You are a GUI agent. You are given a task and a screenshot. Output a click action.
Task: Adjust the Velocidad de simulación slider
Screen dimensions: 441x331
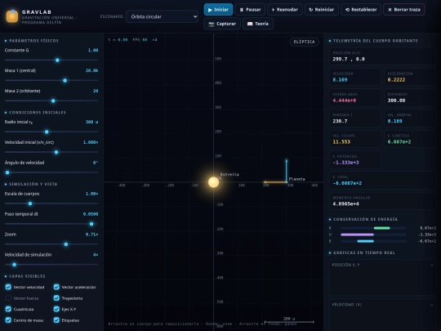coord(51,264)
